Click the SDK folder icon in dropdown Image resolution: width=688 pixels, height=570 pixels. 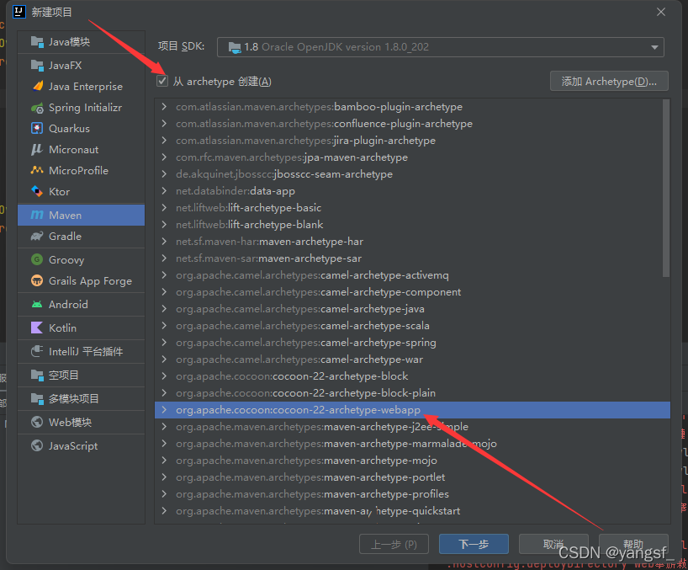click(x=235, y=47)
